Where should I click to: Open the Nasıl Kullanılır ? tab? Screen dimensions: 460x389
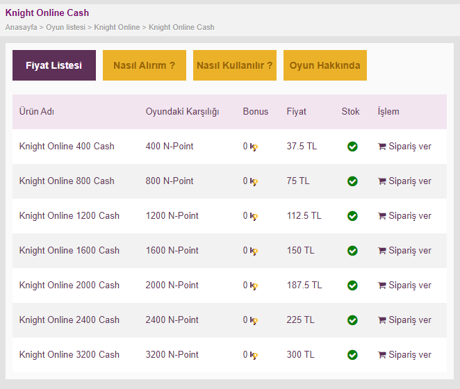click(x=235, y=65)
